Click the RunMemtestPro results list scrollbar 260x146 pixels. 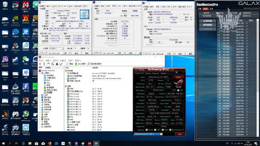click(257, 78)
